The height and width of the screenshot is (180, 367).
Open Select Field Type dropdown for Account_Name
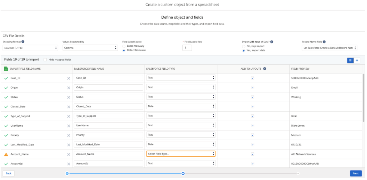(180, 154)
